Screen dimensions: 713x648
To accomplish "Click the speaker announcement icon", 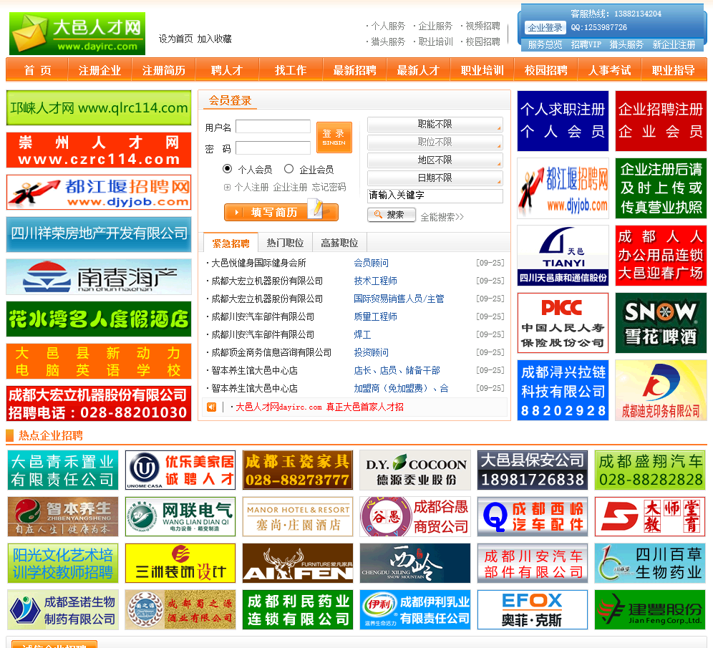I will (211, 407).
